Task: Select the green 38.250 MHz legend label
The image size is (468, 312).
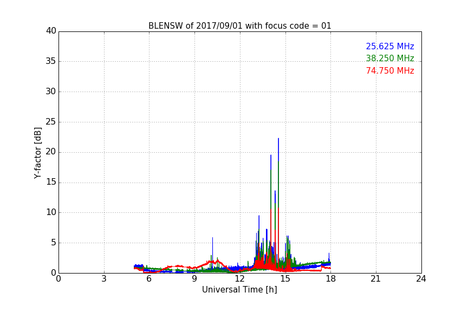Action: pyautogui.click(x=390, y=58)
